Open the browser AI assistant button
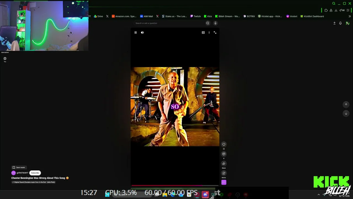This screenshot has height=199, width=353. [342, 10]
